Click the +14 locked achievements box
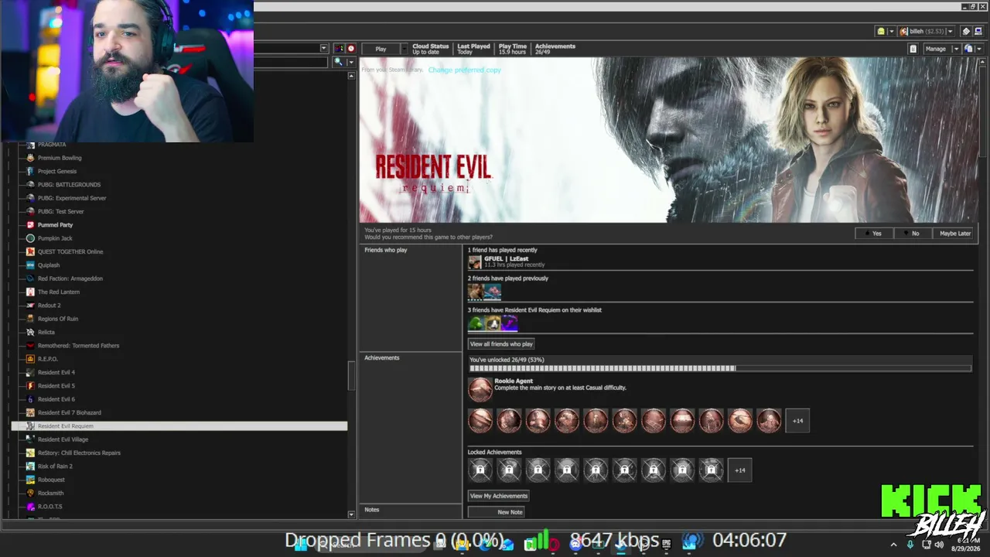Screen dimensions: 990x557 point(739,470)
